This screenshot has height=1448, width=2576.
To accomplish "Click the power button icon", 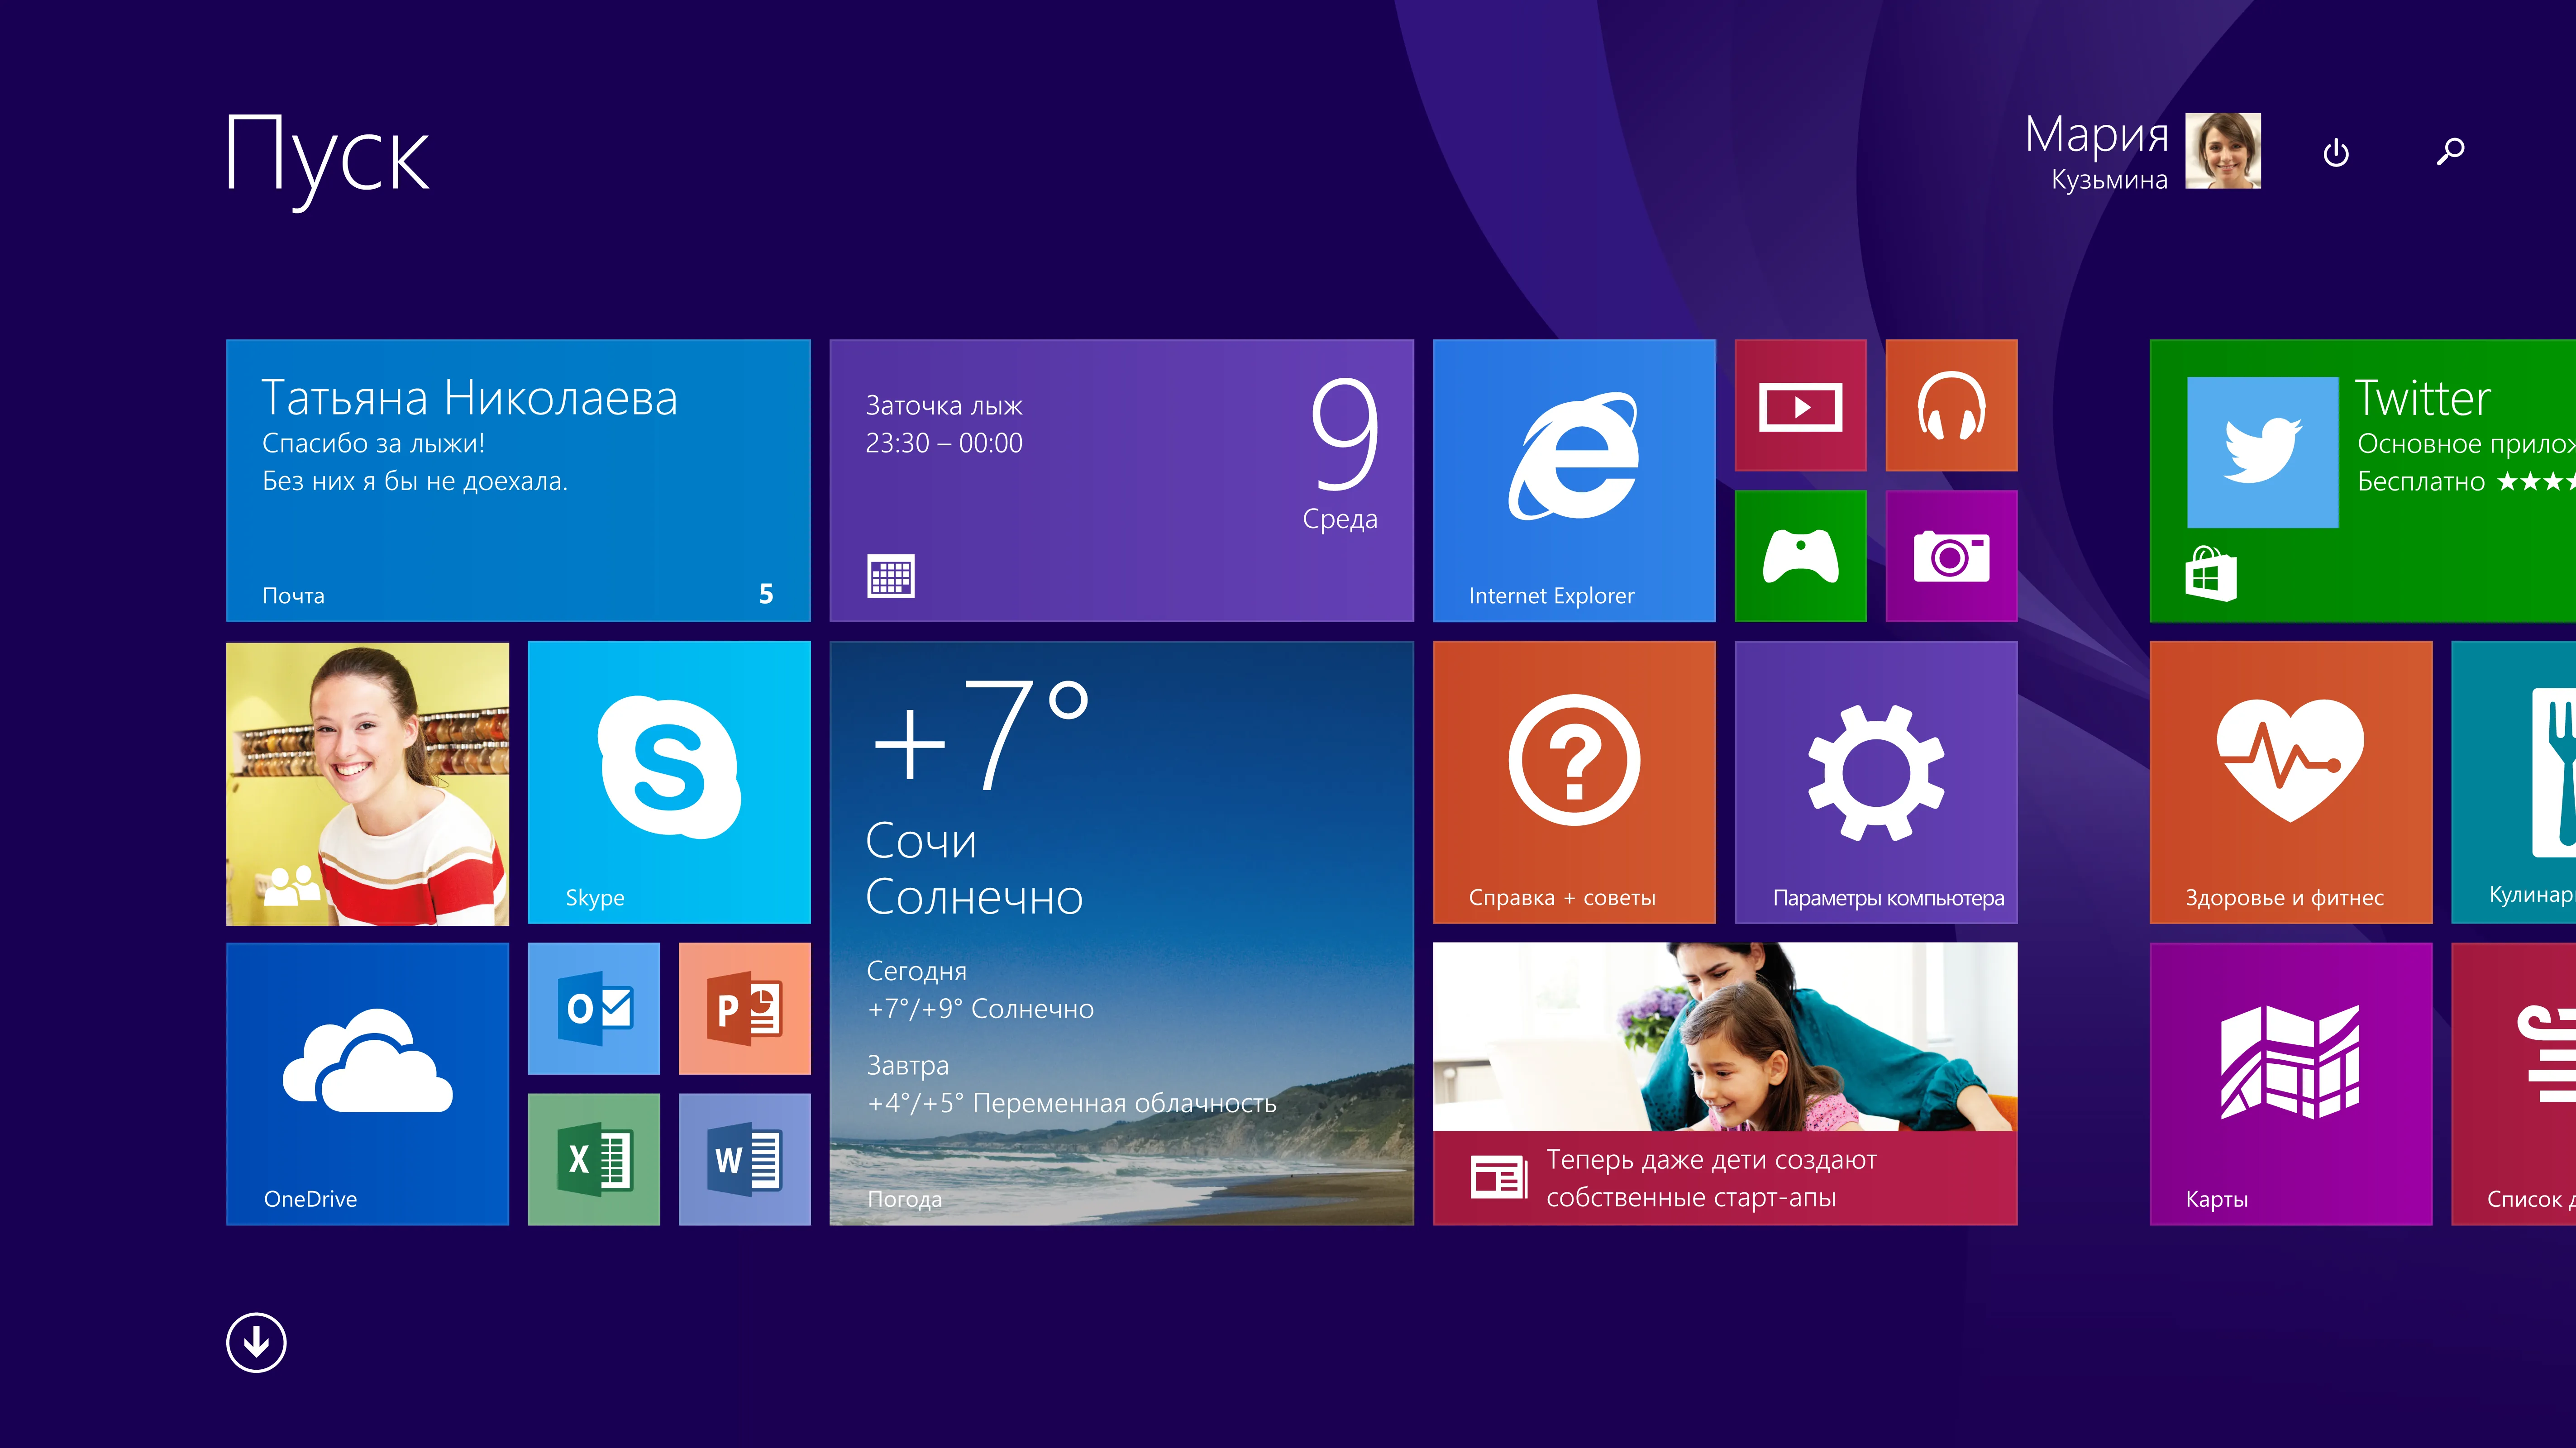I will [x=2336, y=153].
